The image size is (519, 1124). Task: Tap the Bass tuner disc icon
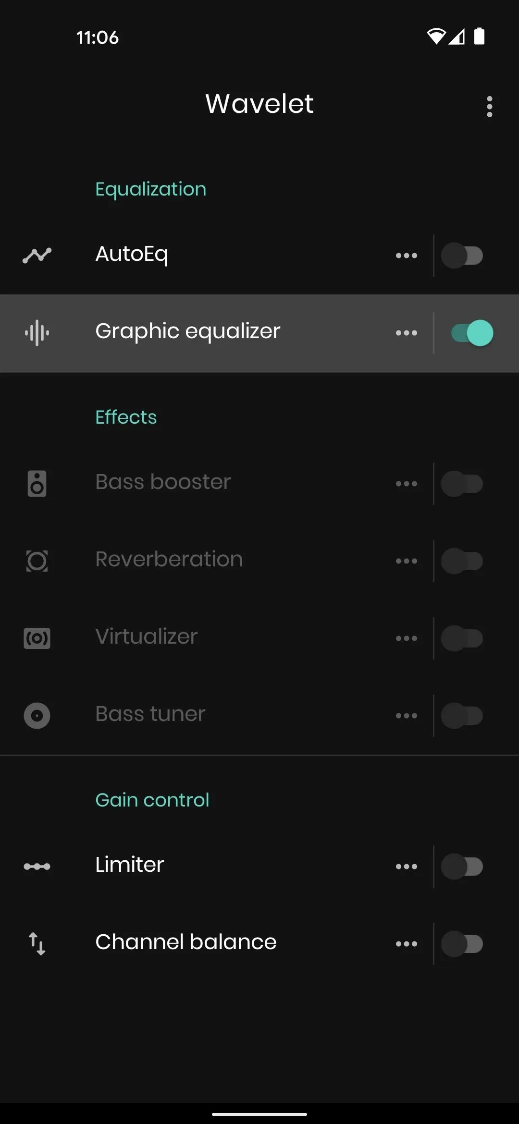(x=37, y=715)
